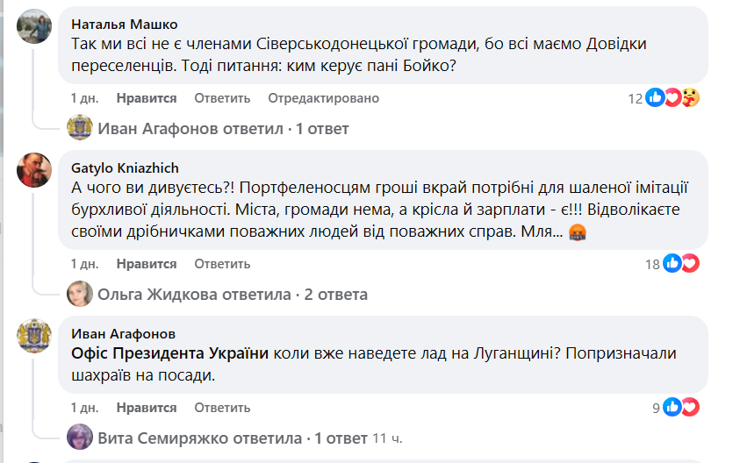The image size is (747, 463).
Task: Open reaction icons on Иван Агафонов's comment
Action: 681,407
